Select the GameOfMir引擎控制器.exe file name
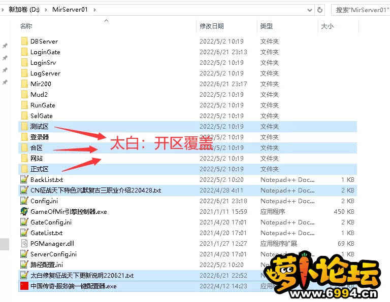This screenshot has width=390, height=302. coord(69,212)
